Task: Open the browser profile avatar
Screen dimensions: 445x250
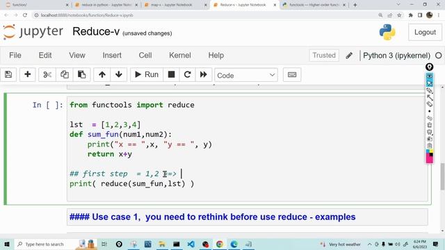Action: pos(430,15)
